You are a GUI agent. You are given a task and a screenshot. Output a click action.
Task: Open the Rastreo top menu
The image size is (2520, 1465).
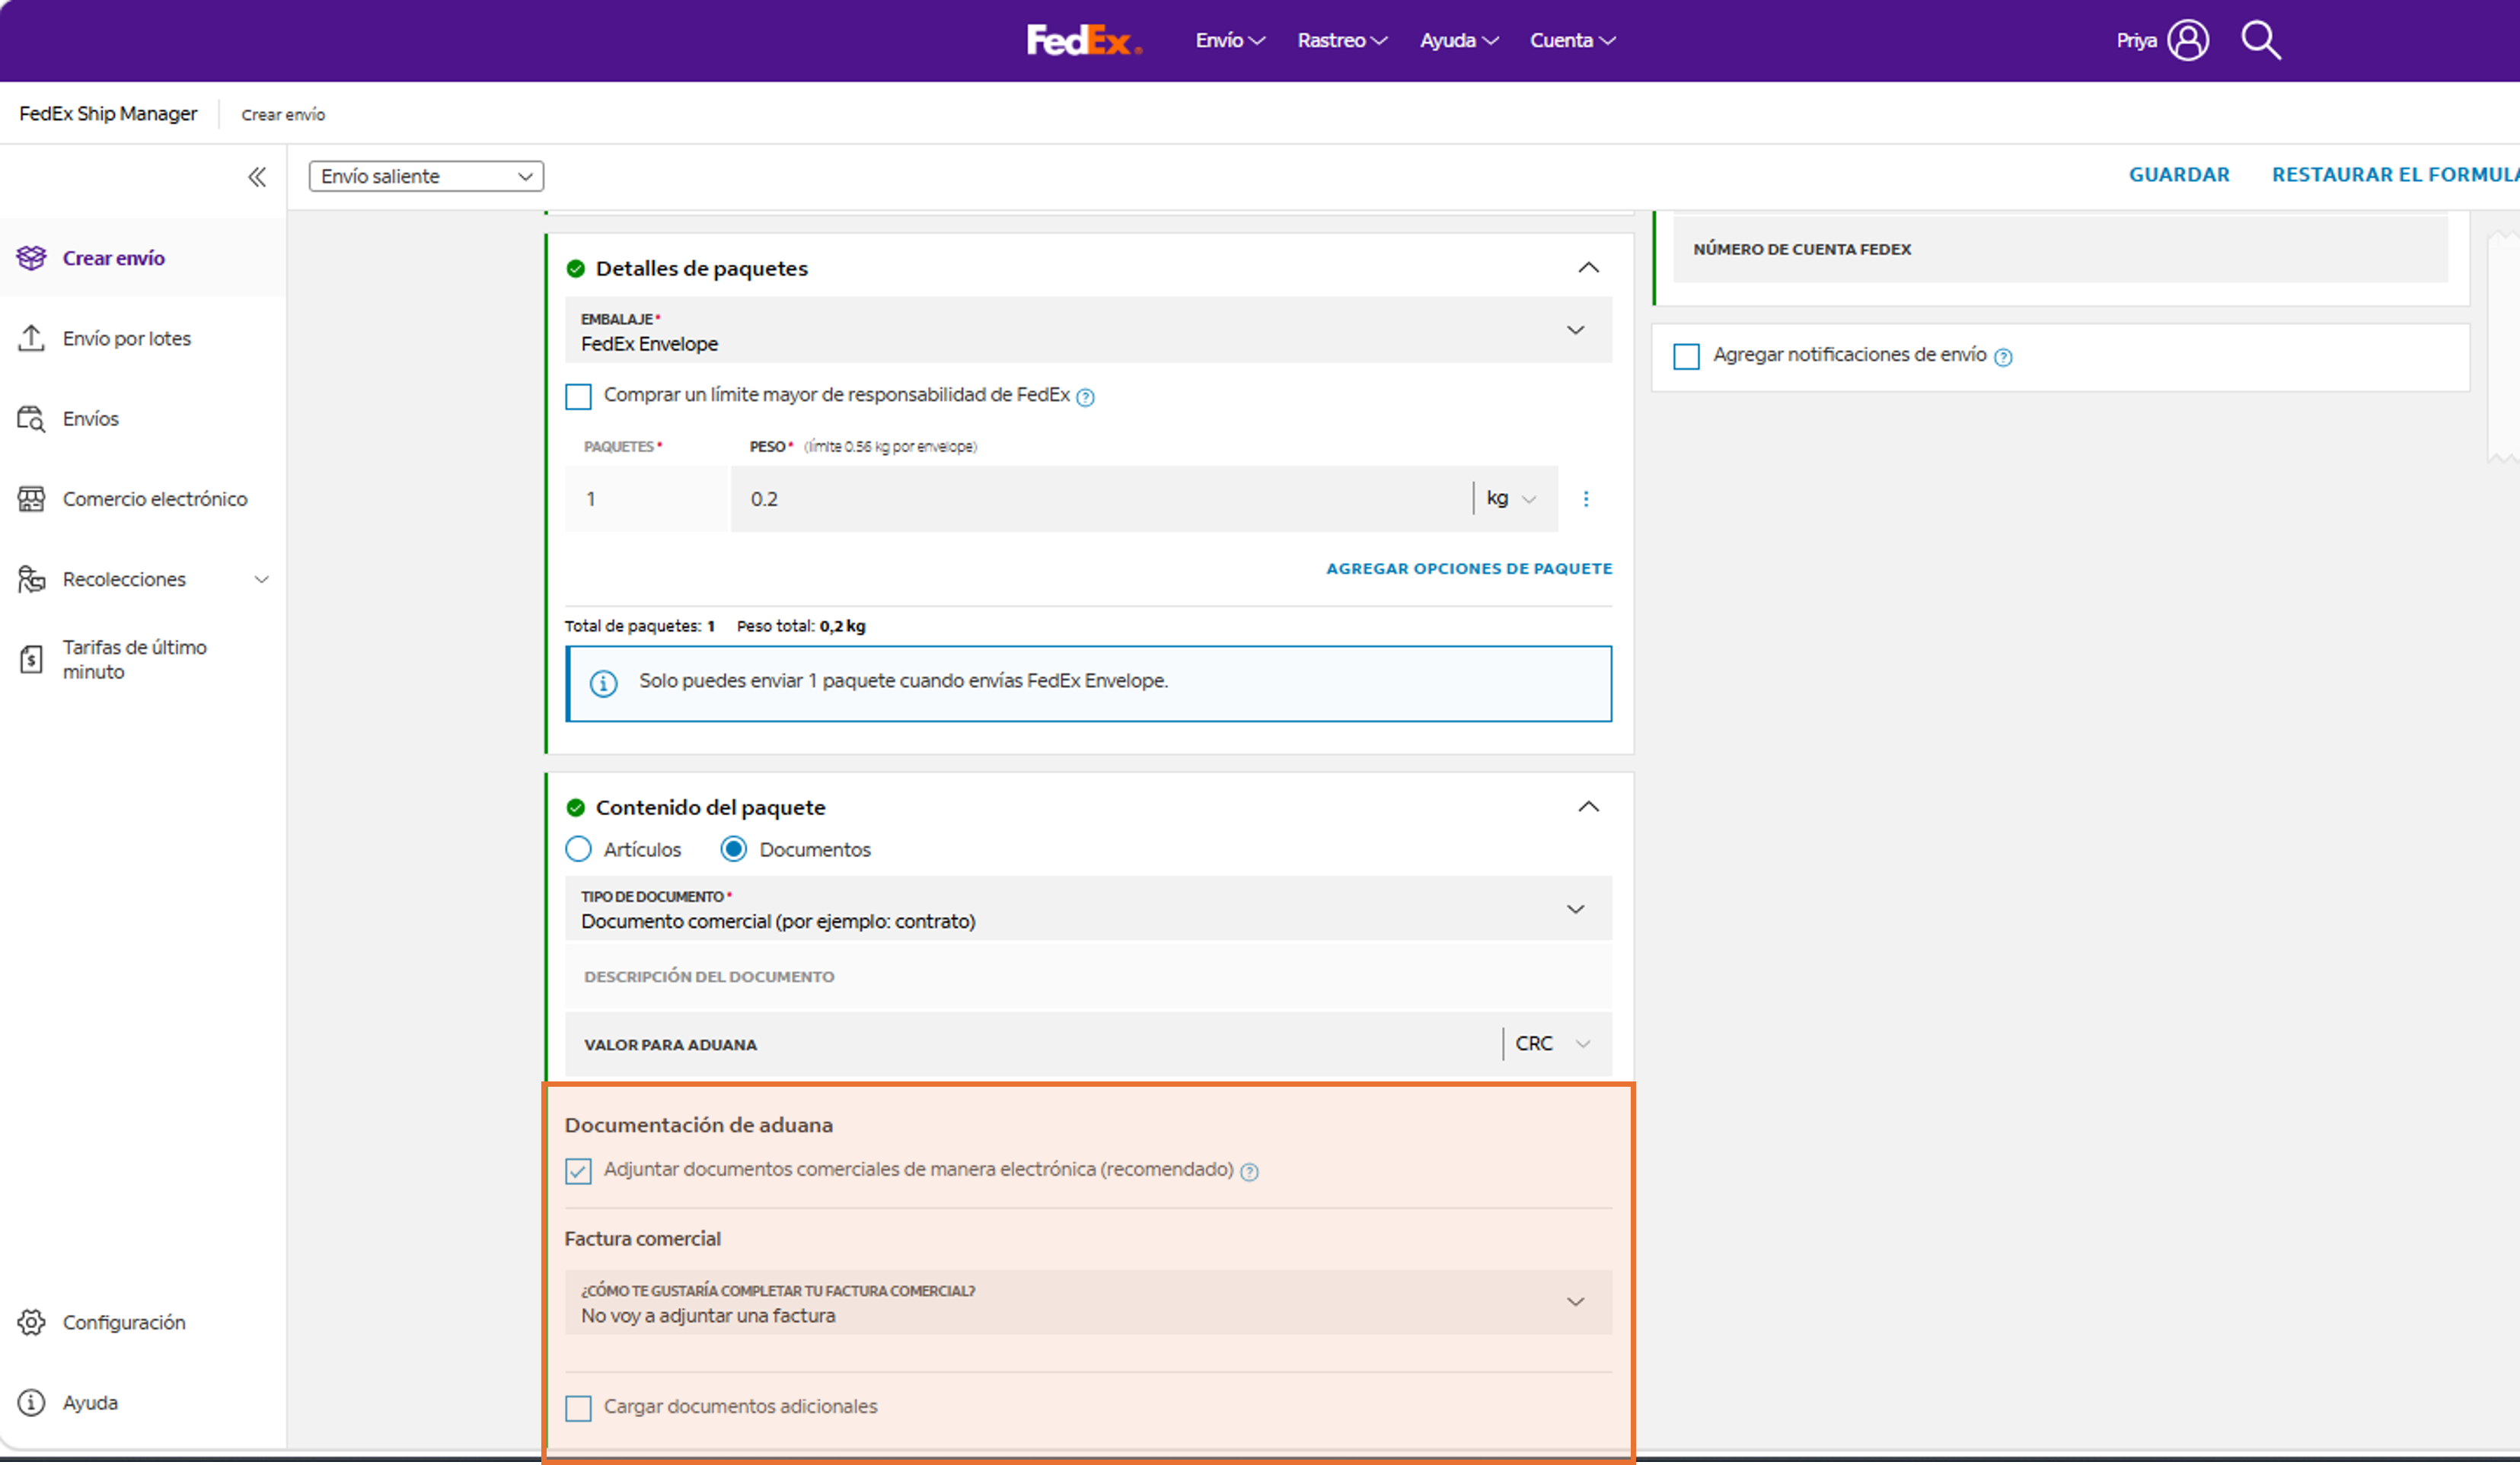click(x=1342, y=41)
